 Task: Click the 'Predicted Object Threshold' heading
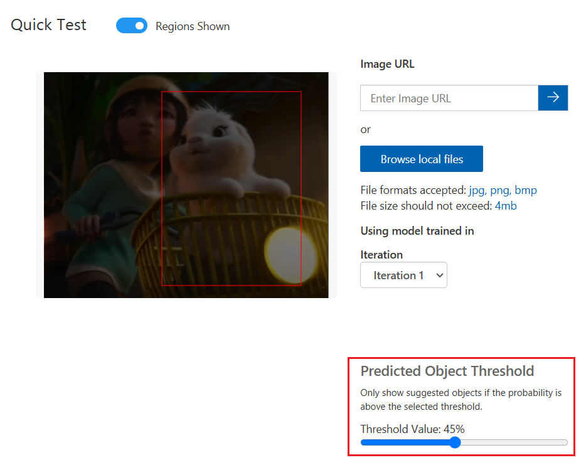pos(447,371)
